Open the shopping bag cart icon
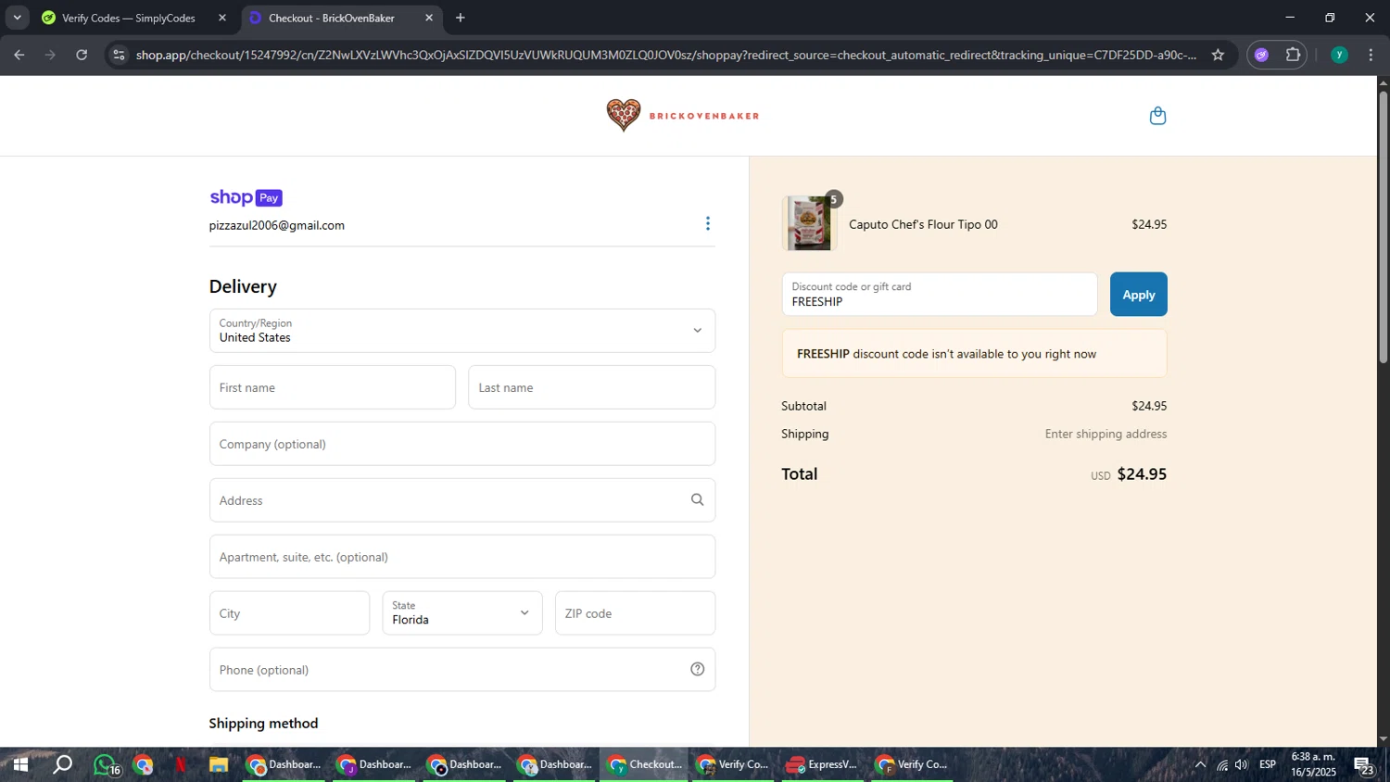Viewport: 1390px width, 782px height. 1157,116
